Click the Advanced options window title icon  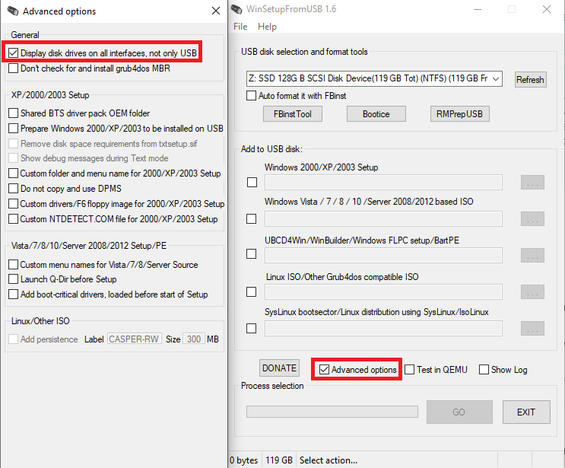coord(13,11)
